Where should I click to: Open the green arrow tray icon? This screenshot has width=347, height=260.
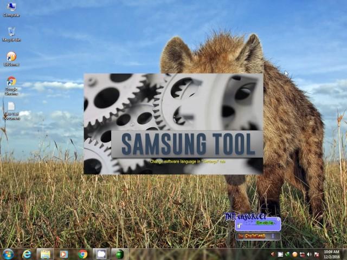pos(287,254)
